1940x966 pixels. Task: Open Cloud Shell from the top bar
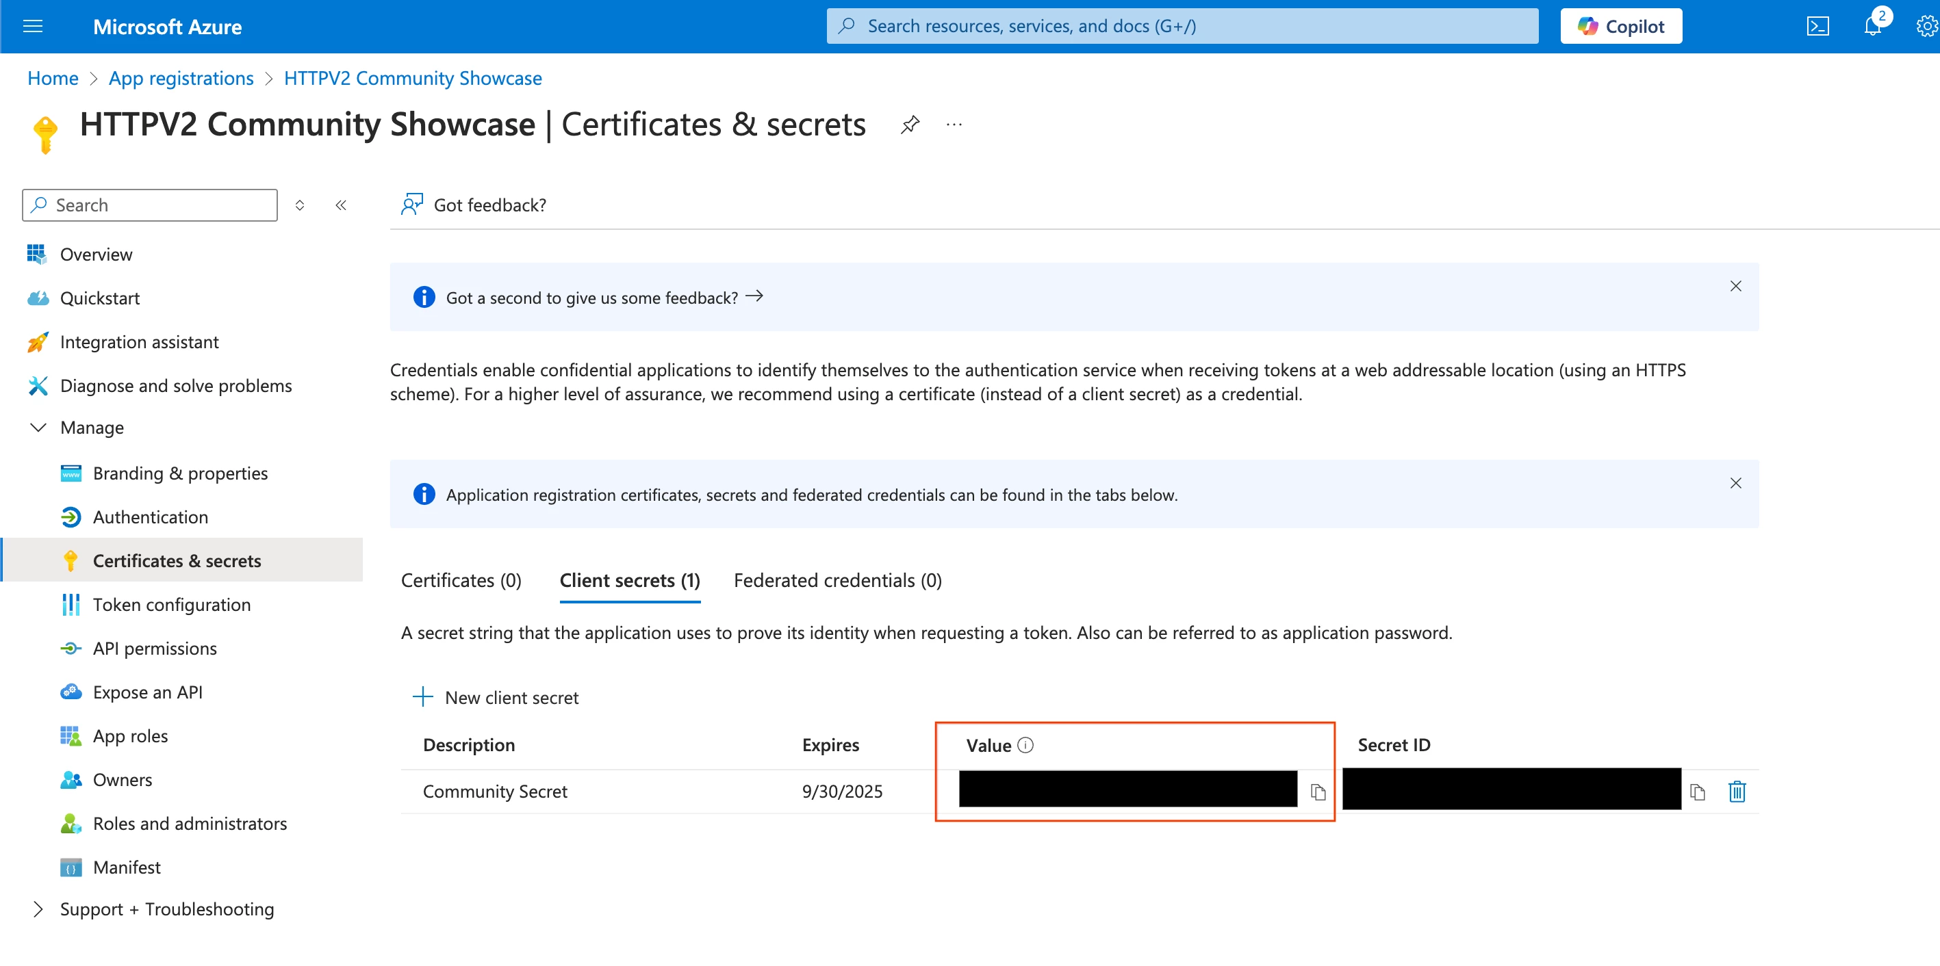1817,27
